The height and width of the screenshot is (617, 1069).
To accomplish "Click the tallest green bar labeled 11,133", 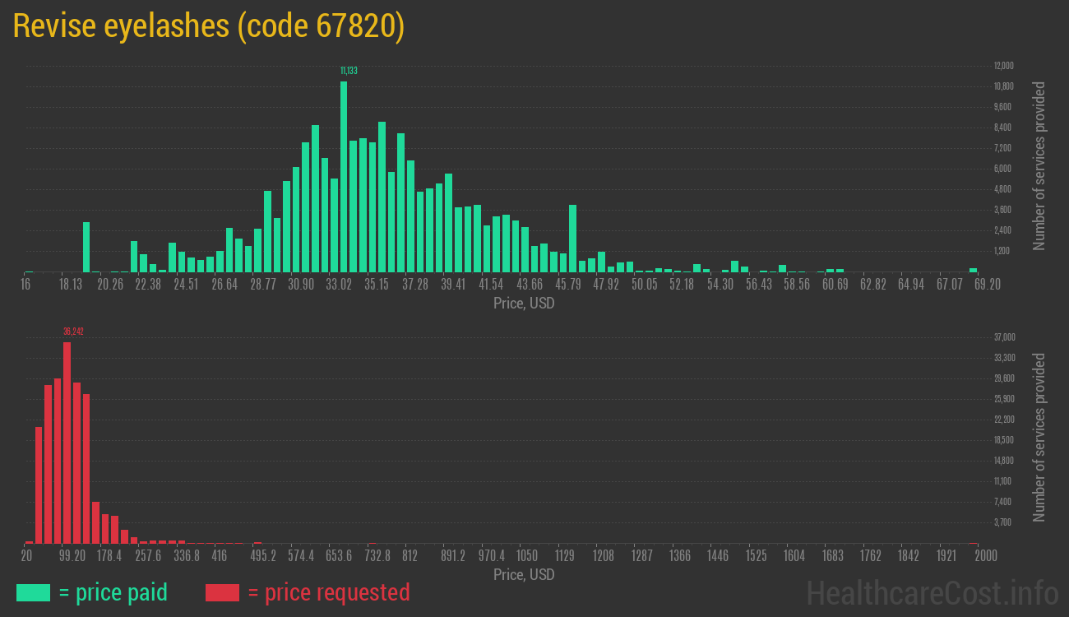I will point(343,177).
